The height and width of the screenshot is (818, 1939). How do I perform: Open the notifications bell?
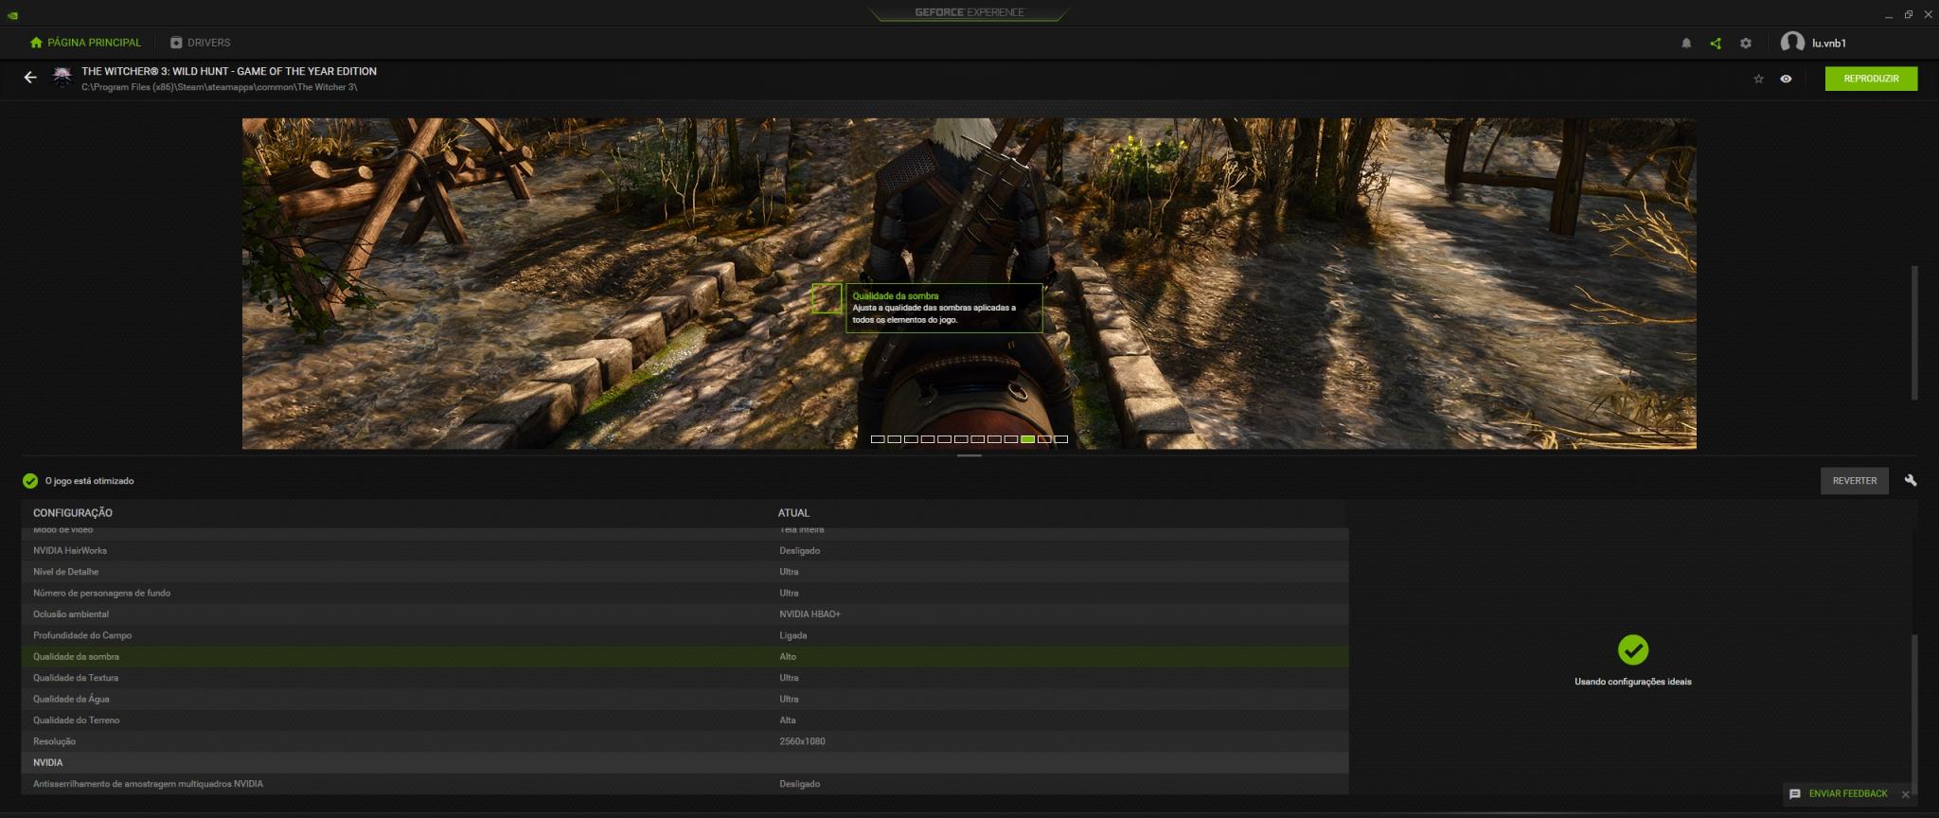coord(1686,43)
